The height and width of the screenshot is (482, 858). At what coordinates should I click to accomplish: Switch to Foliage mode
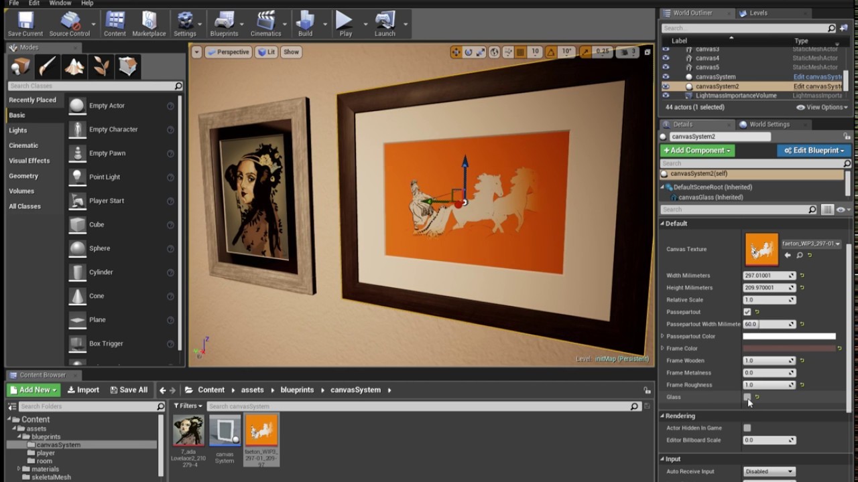tap(101, 66)
